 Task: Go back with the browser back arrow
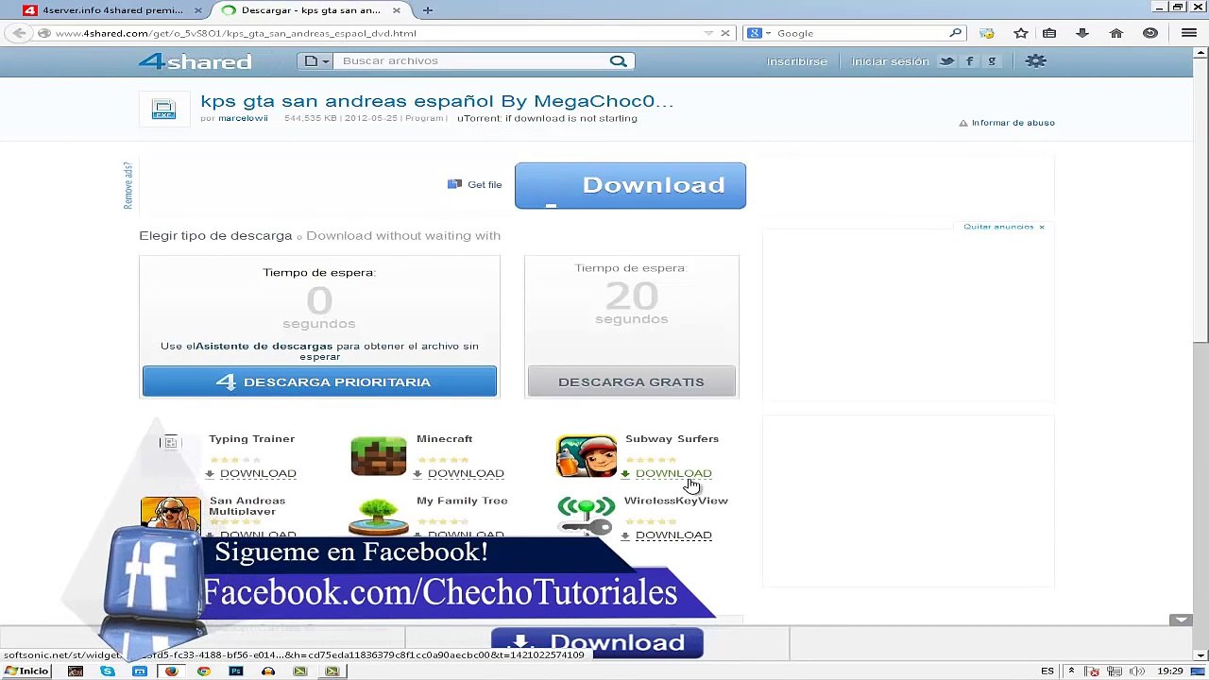click(x=19, y=33)
